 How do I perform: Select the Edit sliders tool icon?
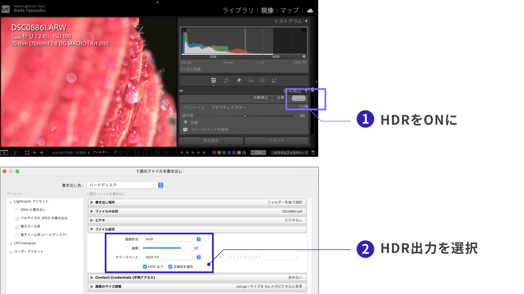[x=213, y=80]
